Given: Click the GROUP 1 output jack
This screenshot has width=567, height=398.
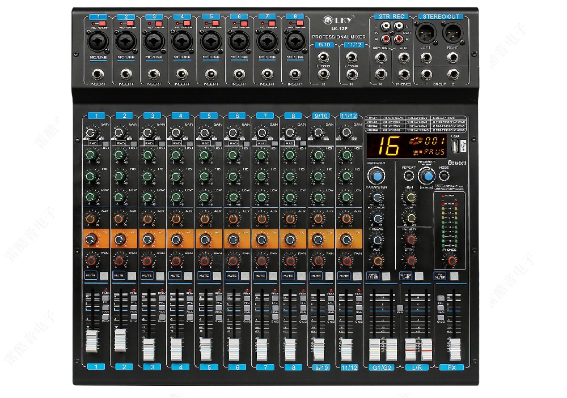Looking at the screenshot, I should (426, 75).
